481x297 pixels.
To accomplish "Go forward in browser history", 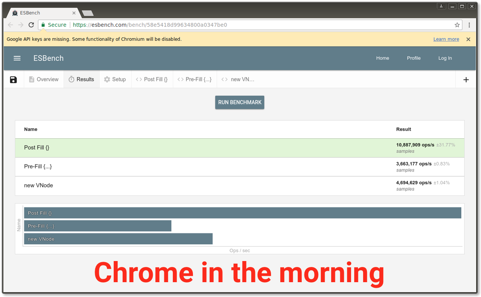I will [21, 25].
